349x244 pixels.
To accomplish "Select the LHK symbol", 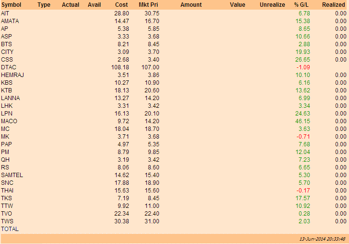I will (x=7, y=106).
